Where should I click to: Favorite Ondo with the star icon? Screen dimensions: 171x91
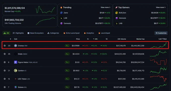pos(5,54)
